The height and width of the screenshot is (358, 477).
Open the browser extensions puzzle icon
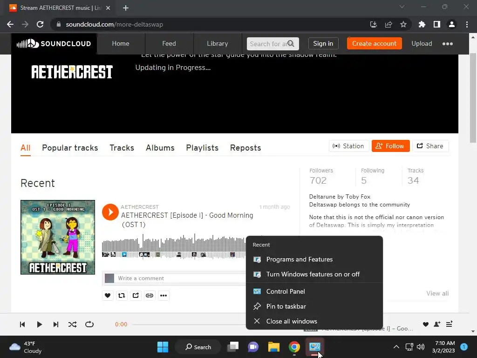click(x=422, y=24)
